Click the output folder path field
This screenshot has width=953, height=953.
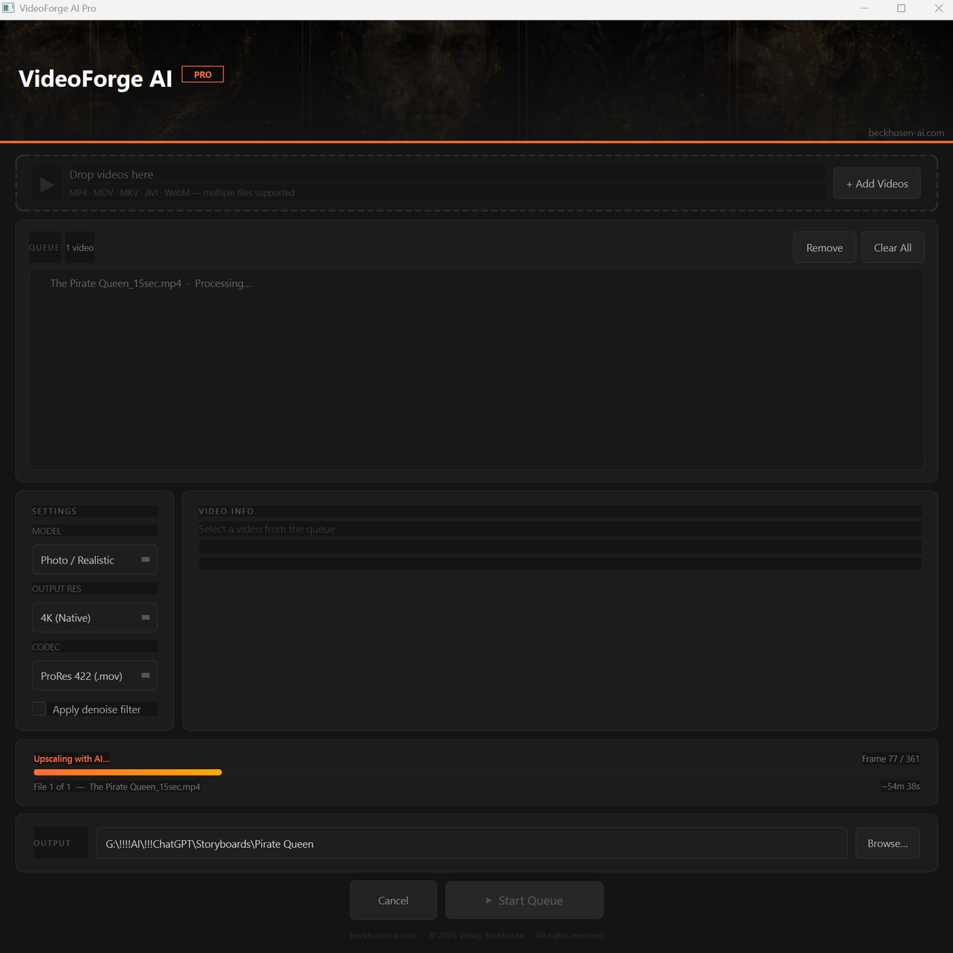(x=471, y=843)
